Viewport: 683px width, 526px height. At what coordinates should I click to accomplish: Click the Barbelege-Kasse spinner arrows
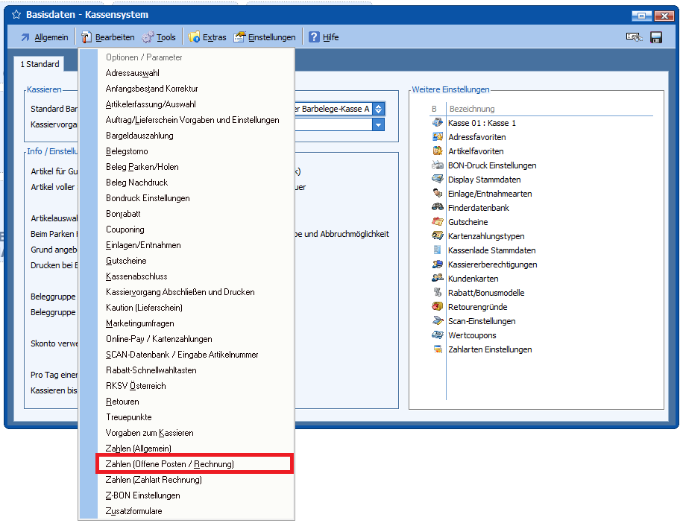379,109
